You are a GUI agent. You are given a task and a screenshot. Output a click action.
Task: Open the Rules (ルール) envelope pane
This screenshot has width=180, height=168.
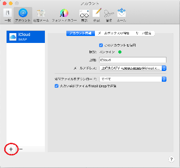[x=122, y=15]
